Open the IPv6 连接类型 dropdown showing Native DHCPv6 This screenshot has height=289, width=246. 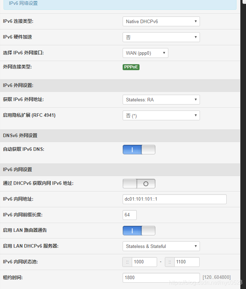click(161, 21)
